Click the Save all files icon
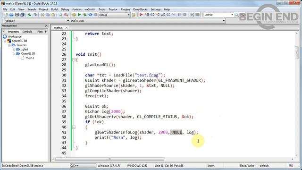Viewport: 302px width, 170px height. pos(22,15)
